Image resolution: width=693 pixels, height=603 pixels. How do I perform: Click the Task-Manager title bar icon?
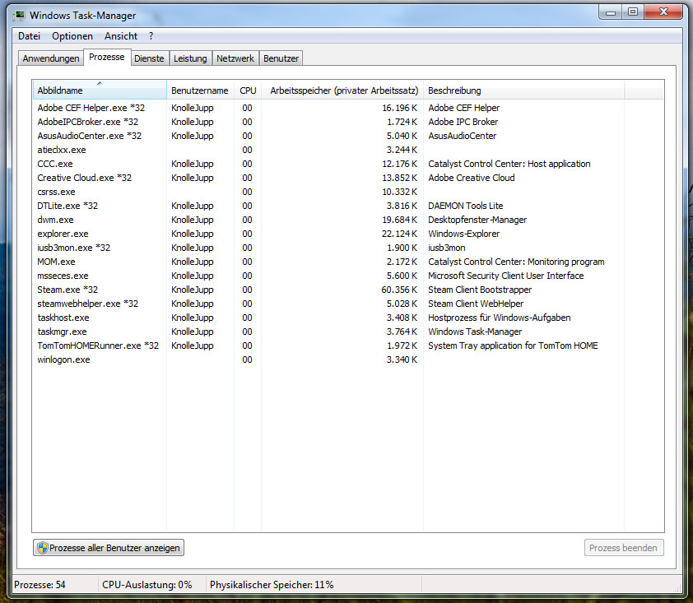click(x=19, y=16)
